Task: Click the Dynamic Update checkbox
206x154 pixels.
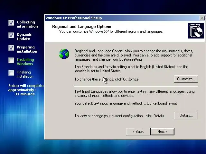Action: tap(11, 35)
